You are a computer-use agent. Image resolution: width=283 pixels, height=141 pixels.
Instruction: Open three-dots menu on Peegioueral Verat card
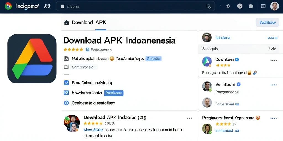tap(273, 118)
